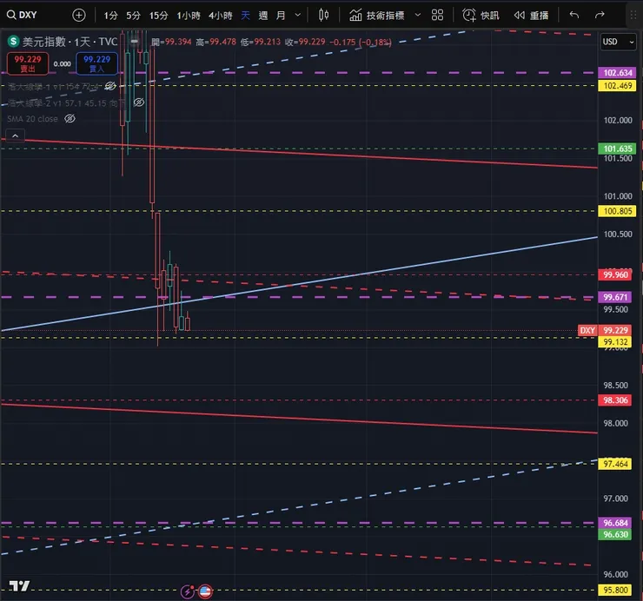This screenshot has height=601, width=643.
Task: Open the DXY symbol search
Action: (23, 15)
